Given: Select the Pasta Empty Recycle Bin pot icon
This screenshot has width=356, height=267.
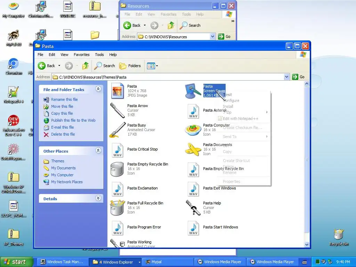Looking at the screenshot, I should pos(117,169).
